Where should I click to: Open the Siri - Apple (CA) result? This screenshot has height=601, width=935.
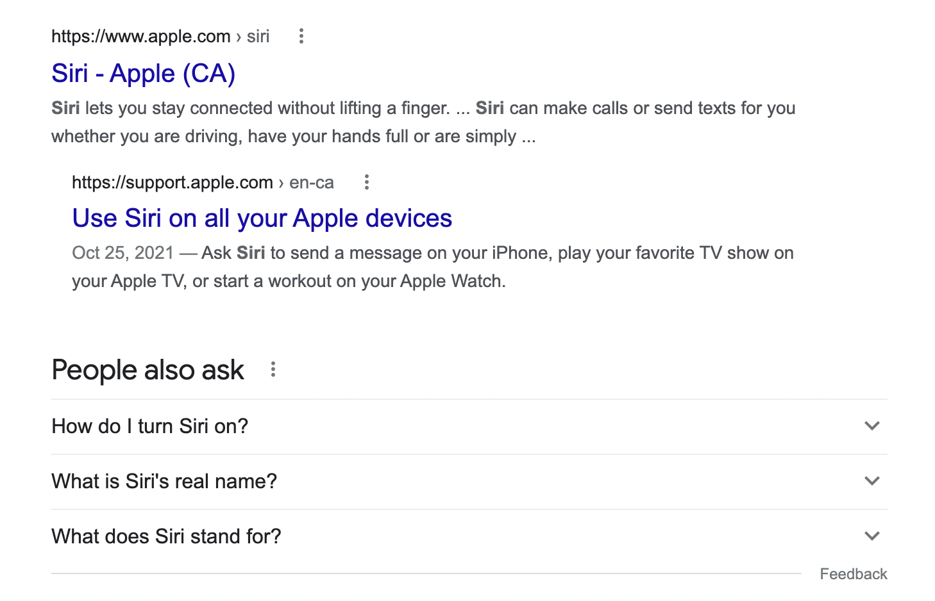(144, 74)
